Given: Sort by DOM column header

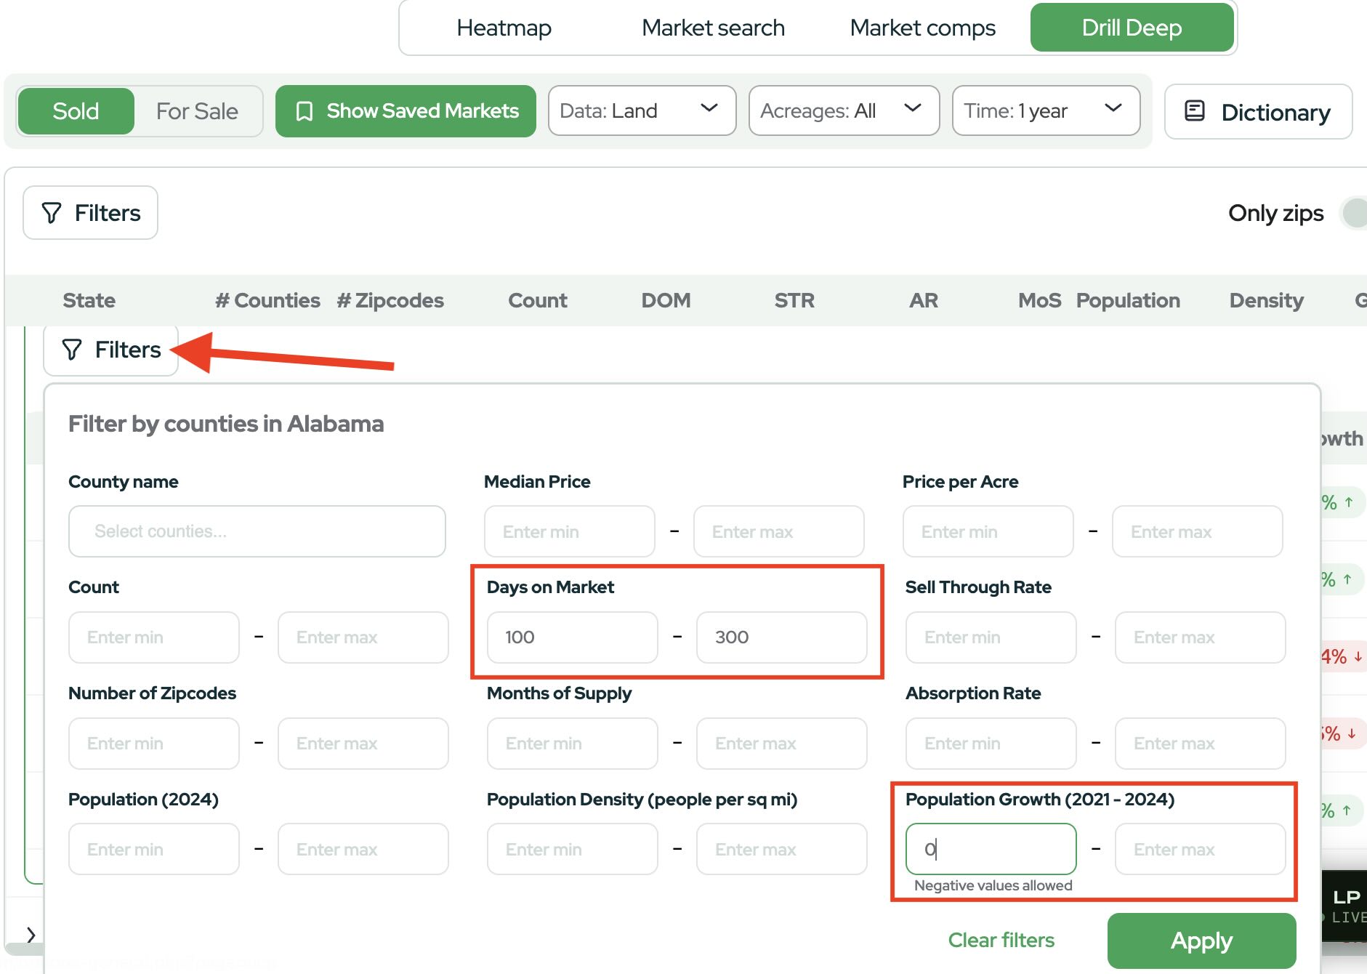Looking at the screenshot, I should click(x=666, y=300).
